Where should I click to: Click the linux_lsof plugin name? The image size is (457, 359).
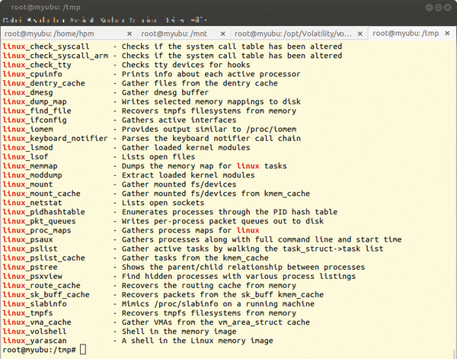point(25,156)
